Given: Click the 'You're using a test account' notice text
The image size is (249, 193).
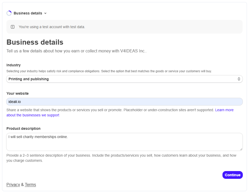Looking at the screenshot, I should (x=52, y=27).
